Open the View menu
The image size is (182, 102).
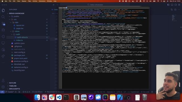pyautogui.click(x=18, y=1)
